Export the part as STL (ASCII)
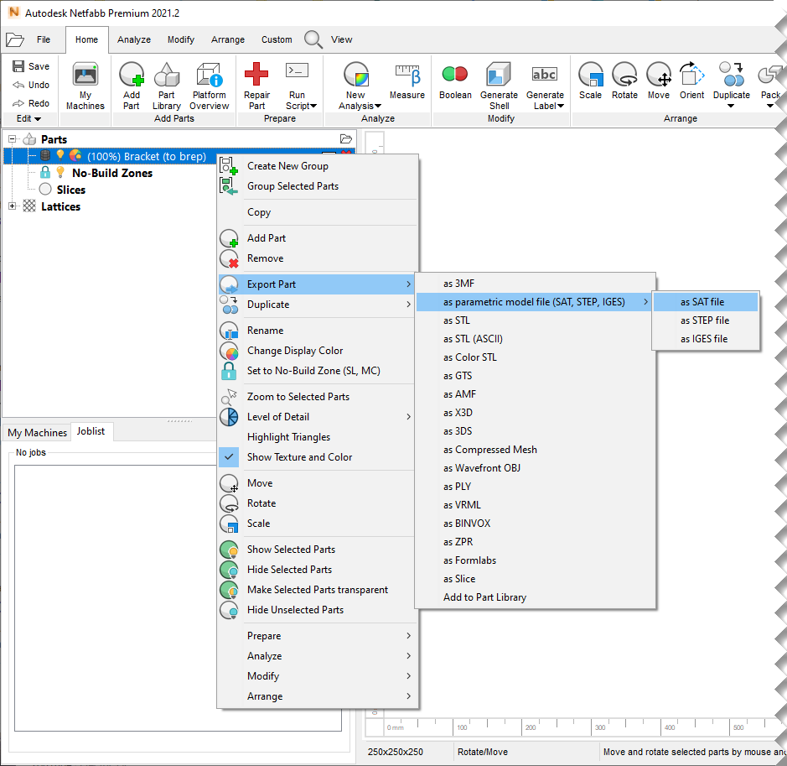The height and width of the screenshot is (766, 787). 536,339
